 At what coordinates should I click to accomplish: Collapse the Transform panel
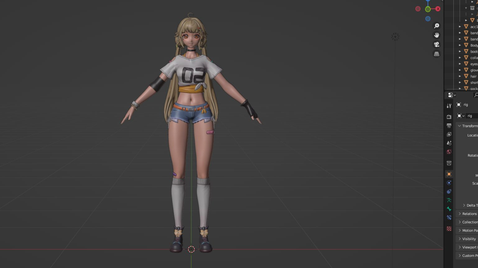tap(460, 126)
